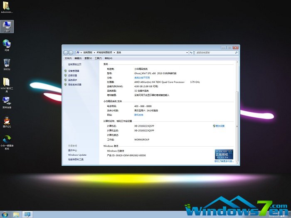
Task: Click the phone number 400 - 888 - 8888
Action: 143,106
